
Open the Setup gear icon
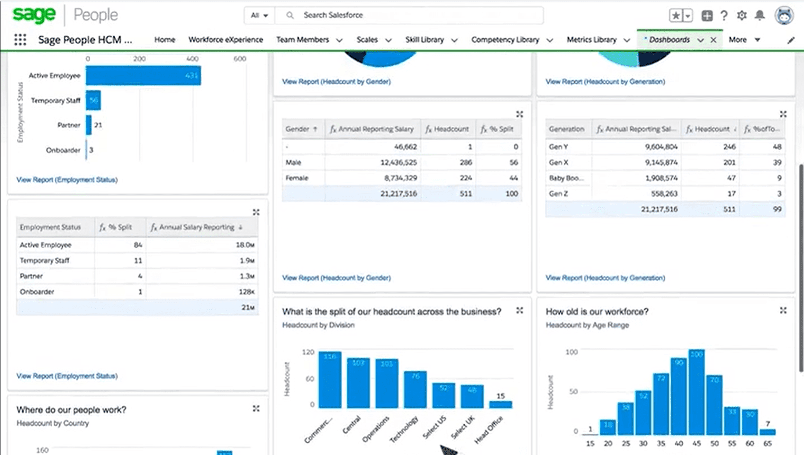742,16
